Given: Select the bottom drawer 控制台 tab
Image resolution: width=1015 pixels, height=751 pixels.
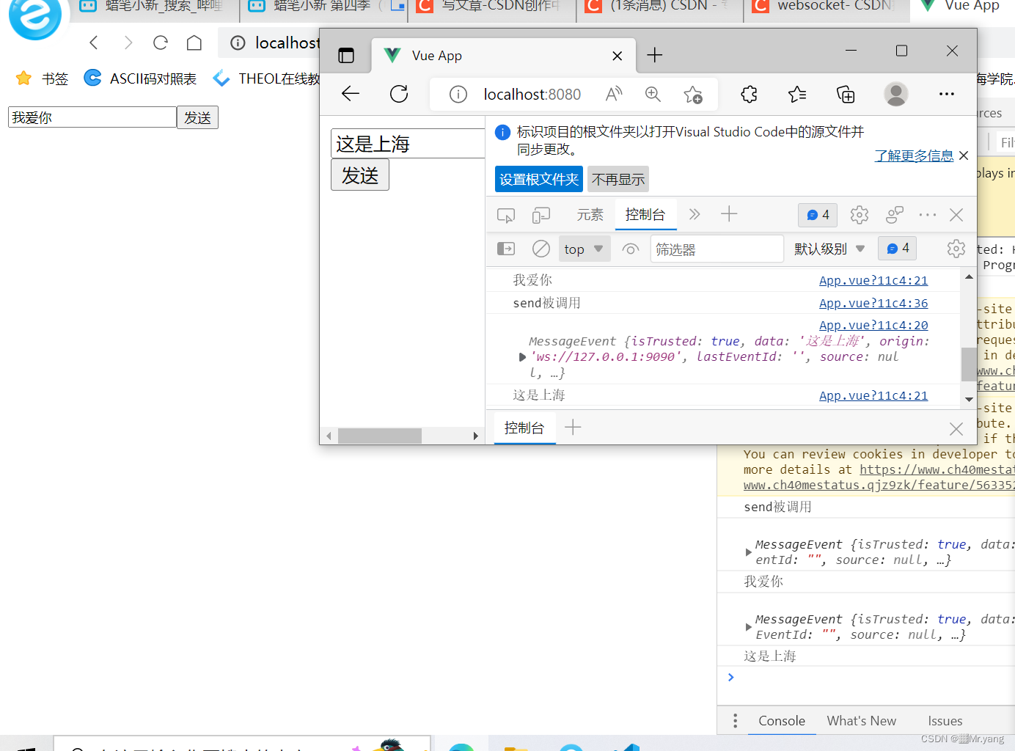Looking at the screenshot, I should click(x=524, y=428).
